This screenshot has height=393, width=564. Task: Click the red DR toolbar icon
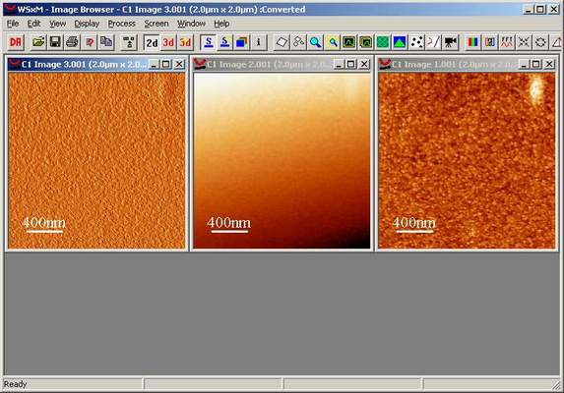15,42
